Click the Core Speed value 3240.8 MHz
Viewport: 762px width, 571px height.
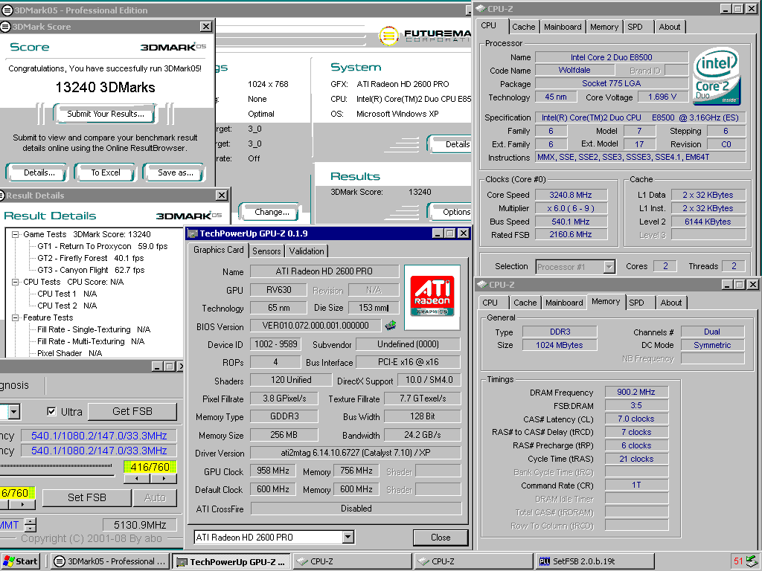tap(571, 196)
